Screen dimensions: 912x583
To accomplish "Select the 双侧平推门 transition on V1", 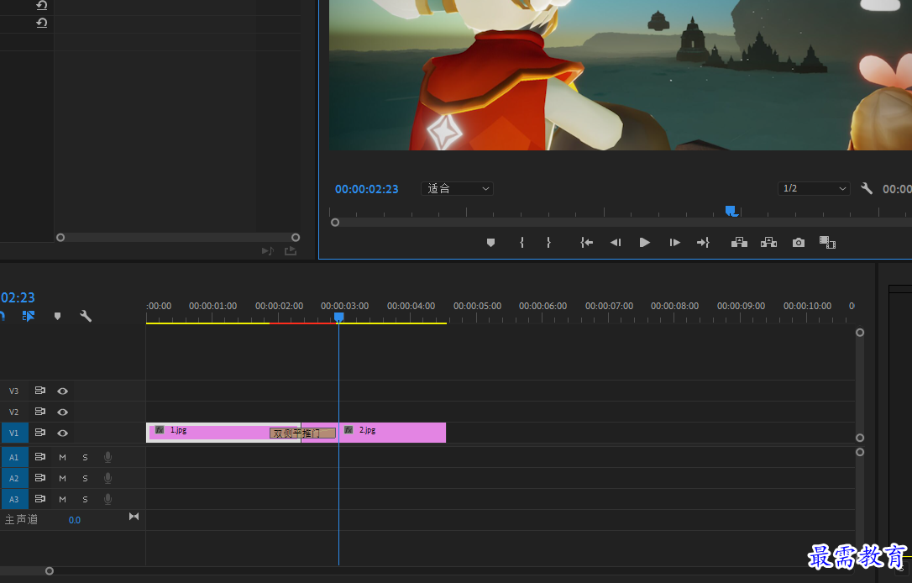I will [302, 433].
